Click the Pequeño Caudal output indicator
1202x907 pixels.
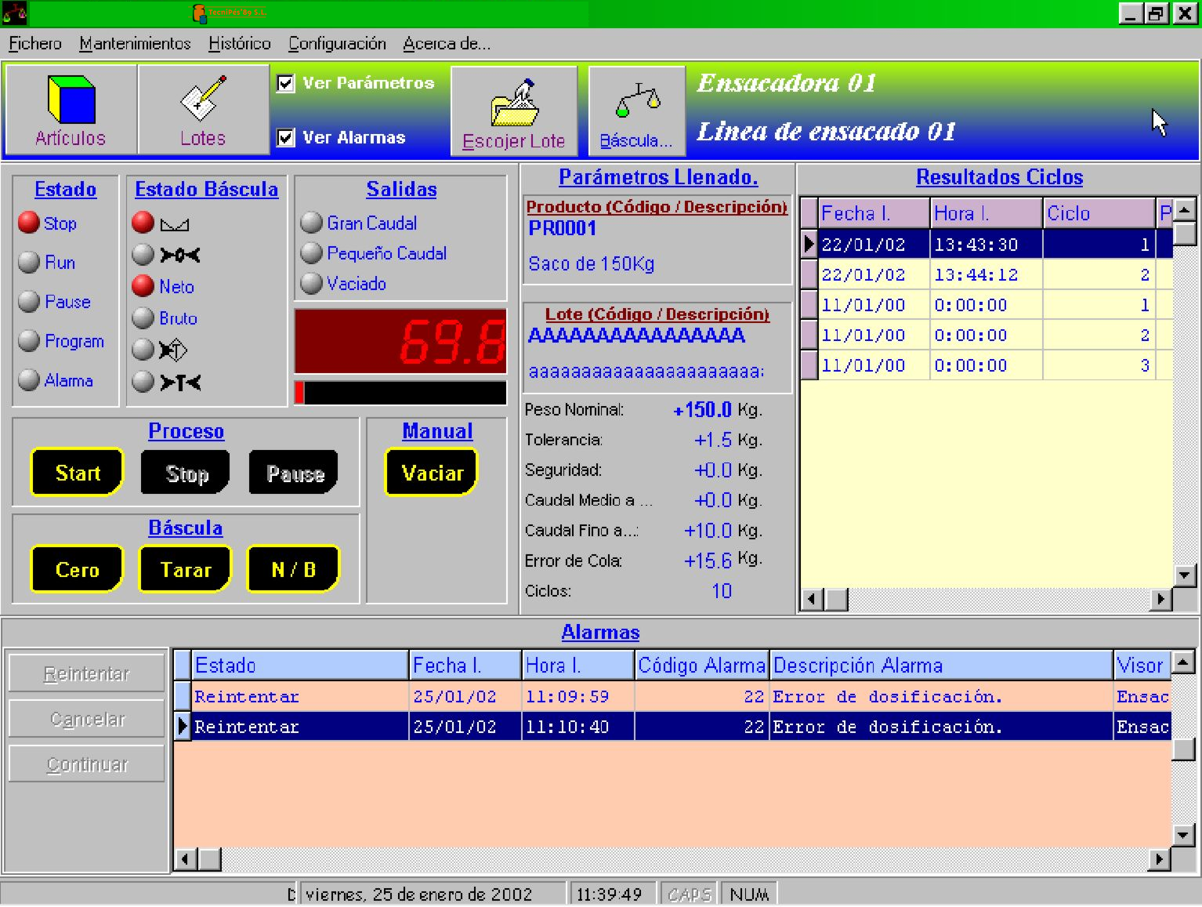[x=311, y=252]
